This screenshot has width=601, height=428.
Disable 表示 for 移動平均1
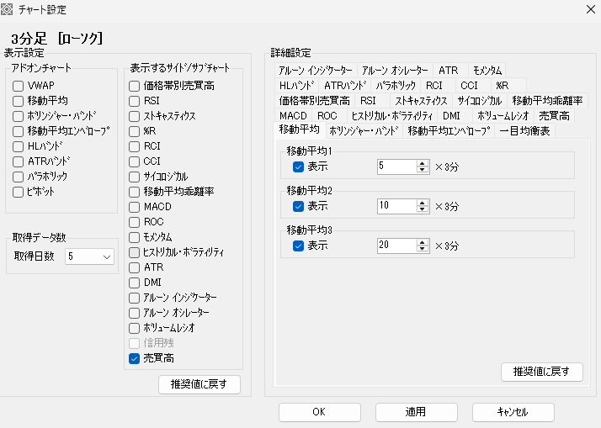[298, 166]
